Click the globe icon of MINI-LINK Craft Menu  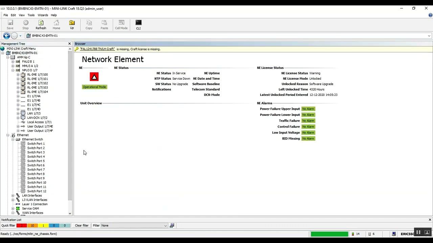pyautogui.click(x=3, y=49)
